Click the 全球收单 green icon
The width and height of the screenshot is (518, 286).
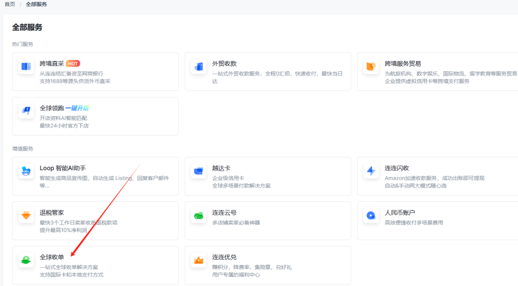[26, 260]
